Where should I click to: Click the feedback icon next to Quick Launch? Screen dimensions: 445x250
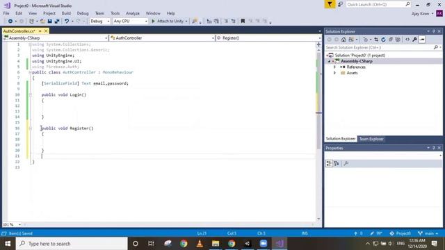point(340,5)
